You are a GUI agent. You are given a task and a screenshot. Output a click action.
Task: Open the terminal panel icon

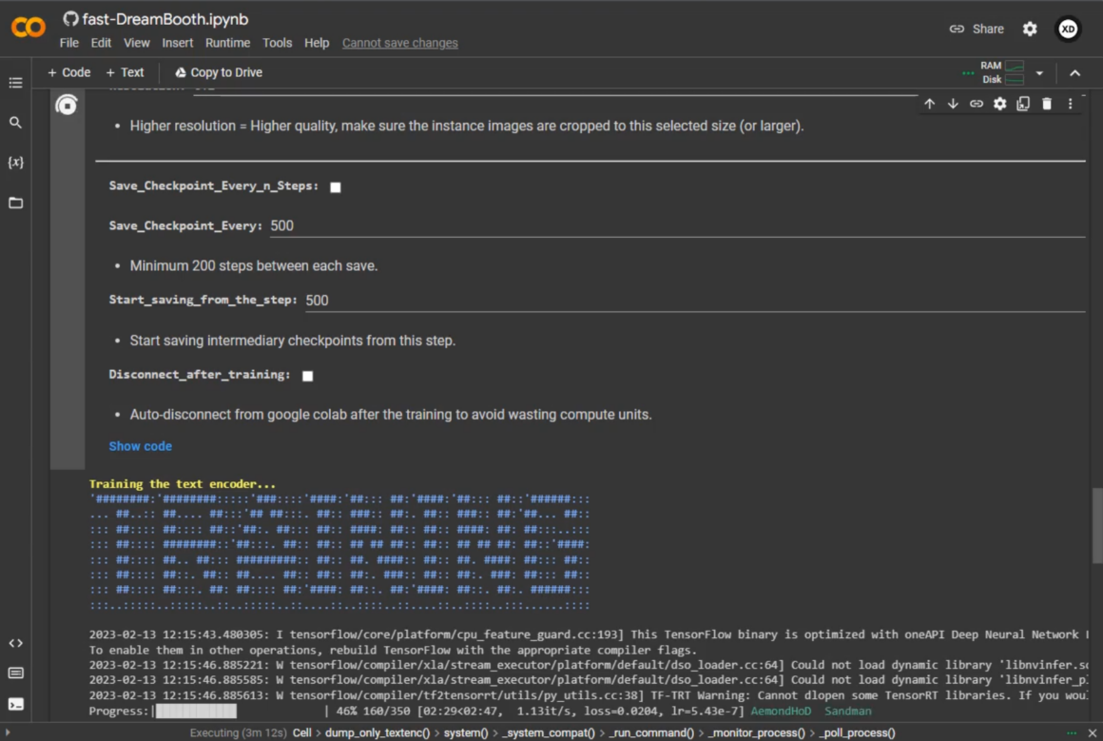[x=15, y=705]
